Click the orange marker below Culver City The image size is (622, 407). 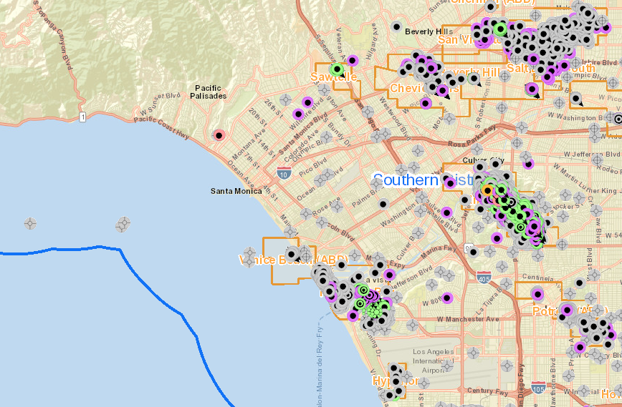click(x=488, y=190)
